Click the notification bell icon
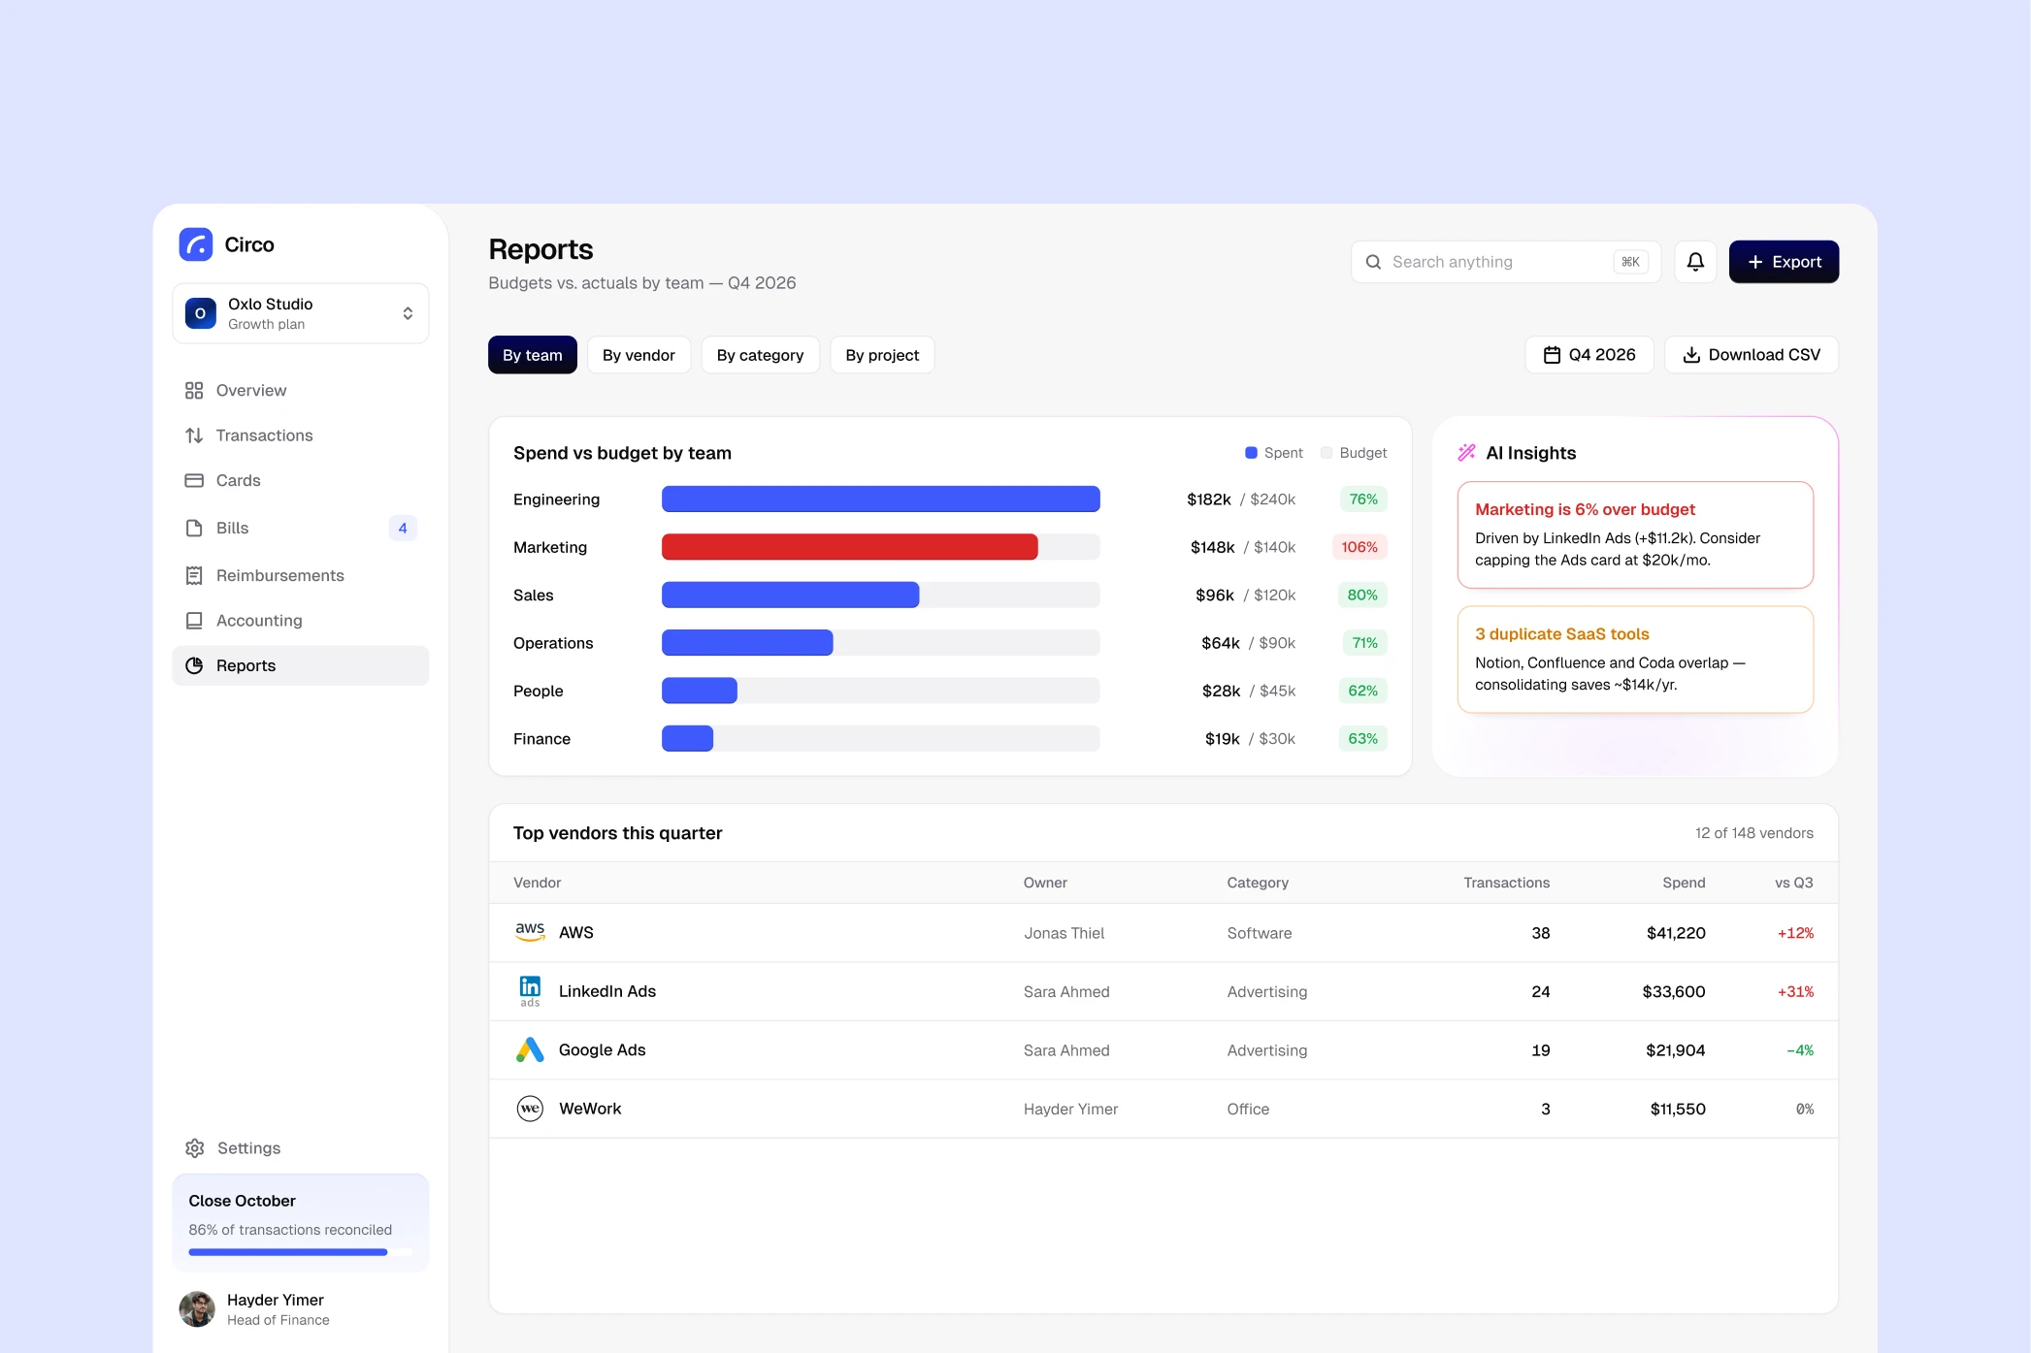This screenshot has height=1353, width=2031. click(x=1695, y=262)
